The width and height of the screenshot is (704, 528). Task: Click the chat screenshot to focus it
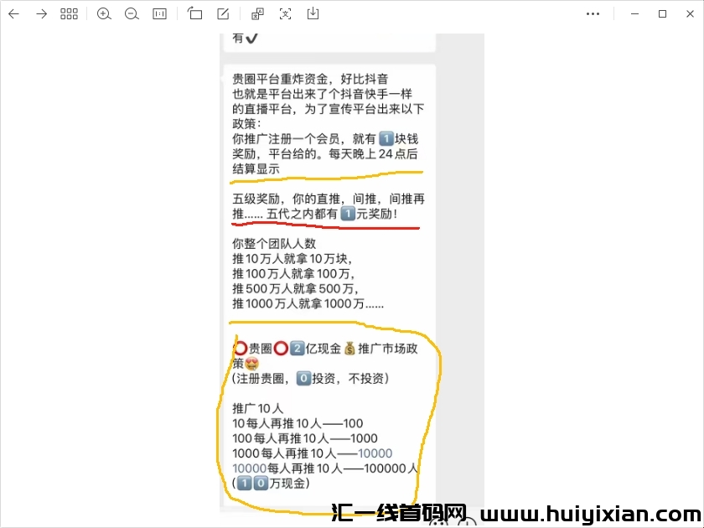coord(335,251)
